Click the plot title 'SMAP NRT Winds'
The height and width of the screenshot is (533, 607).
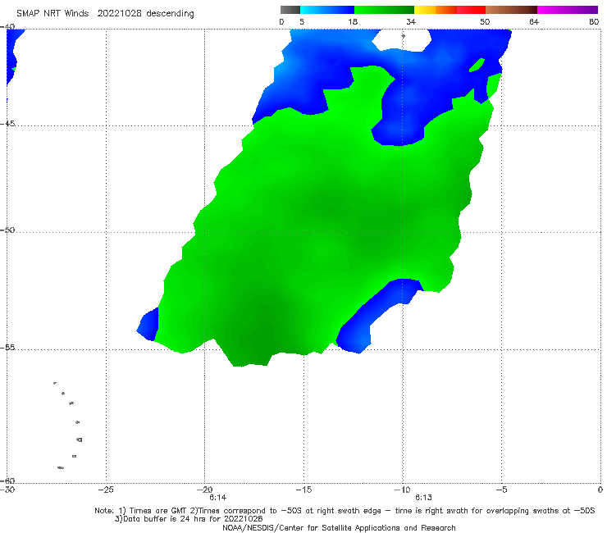[52, 14]
